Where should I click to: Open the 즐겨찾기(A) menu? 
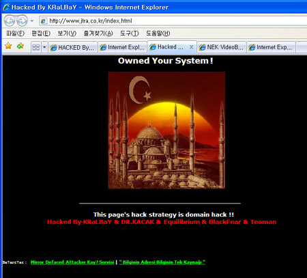[x=98, y=33]
